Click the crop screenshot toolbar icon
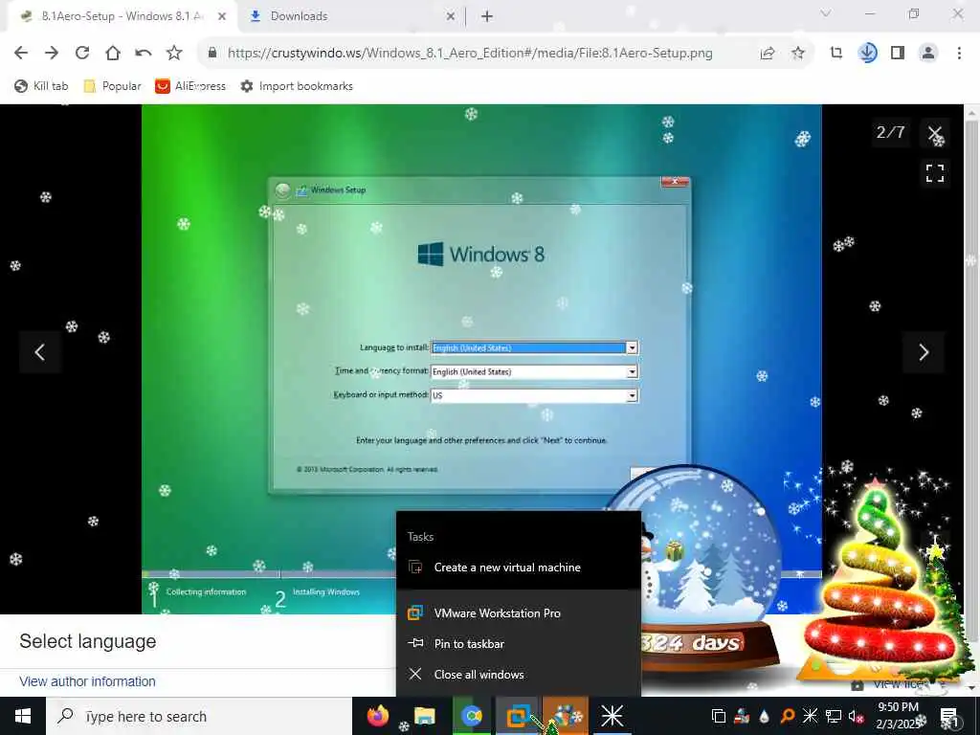 pos(836,54)
